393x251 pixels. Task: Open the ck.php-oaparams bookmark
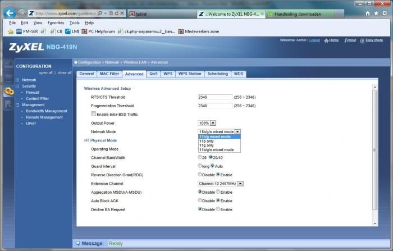(147, 31)
